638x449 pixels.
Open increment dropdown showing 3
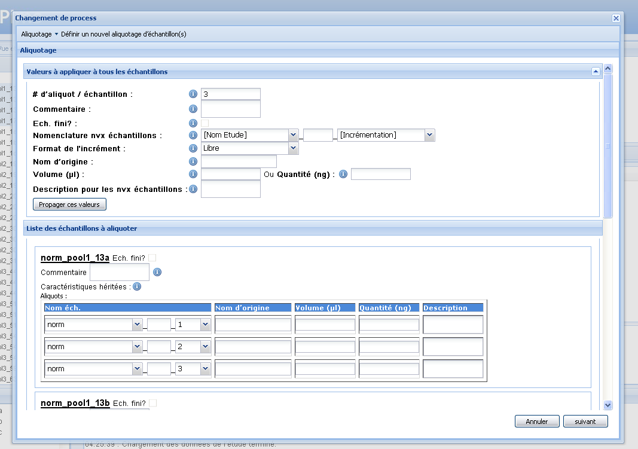[205, 368]
